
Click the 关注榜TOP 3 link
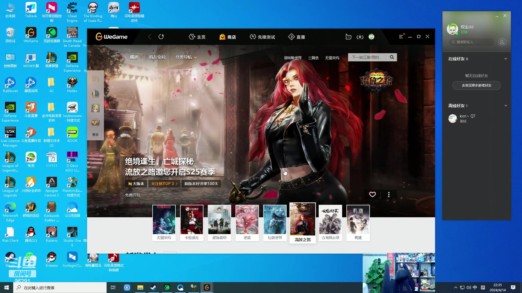[164, 184]
